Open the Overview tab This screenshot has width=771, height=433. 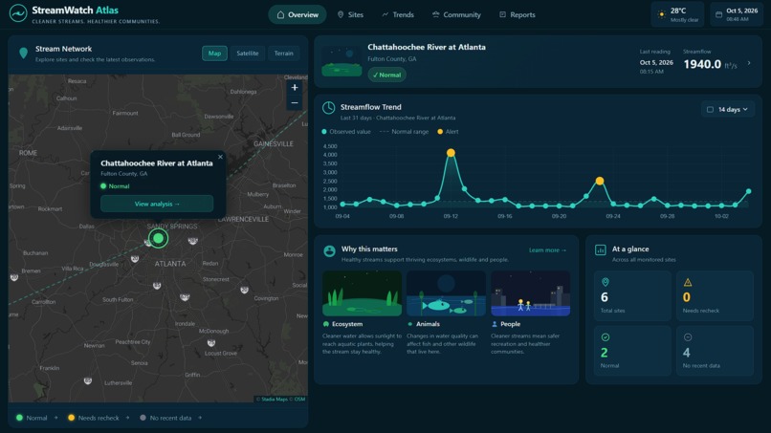[297, 14]
